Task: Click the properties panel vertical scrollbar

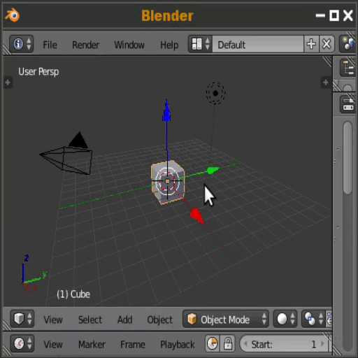Action: click(x=348, y=157)
